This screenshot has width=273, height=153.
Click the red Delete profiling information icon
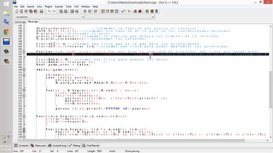click(140, 11)
